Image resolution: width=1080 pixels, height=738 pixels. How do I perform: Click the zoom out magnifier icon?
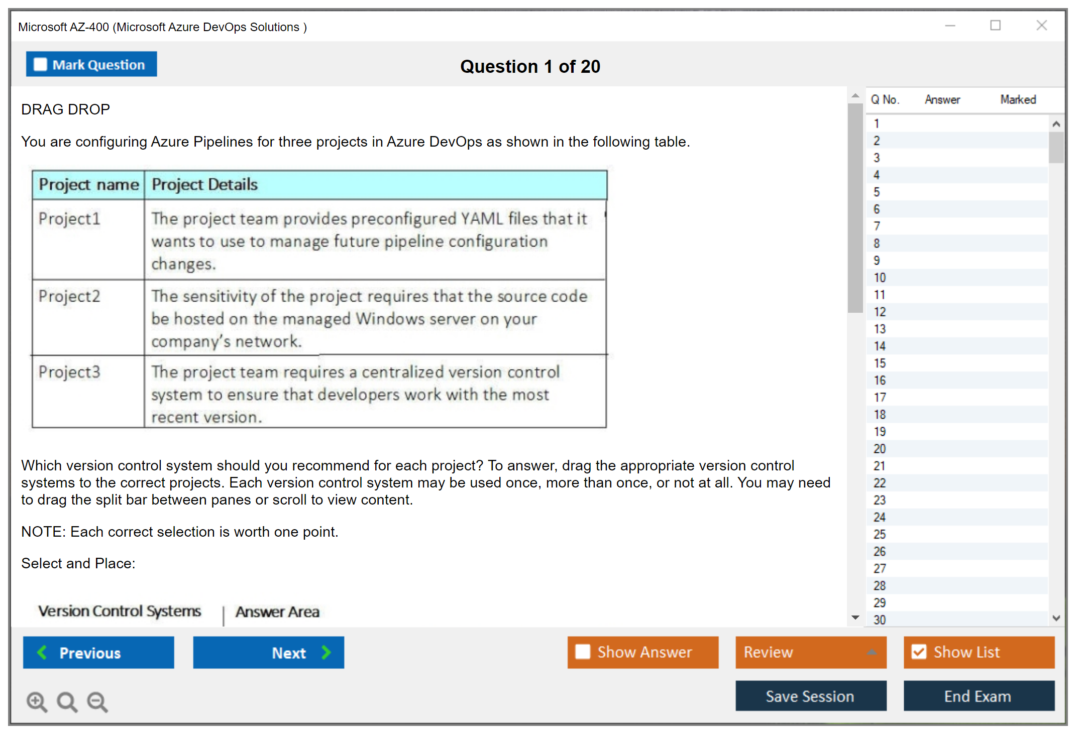tap(97, 701)
